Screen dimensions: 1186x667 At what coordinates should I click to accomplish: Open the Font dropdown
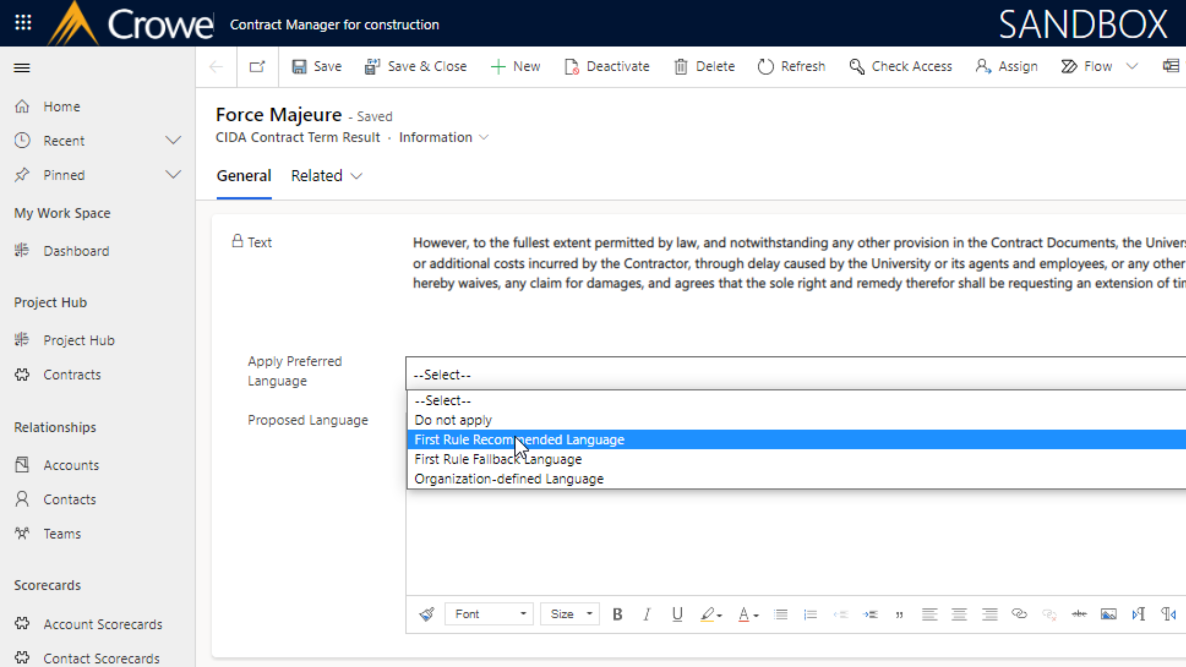coord(489,614)
